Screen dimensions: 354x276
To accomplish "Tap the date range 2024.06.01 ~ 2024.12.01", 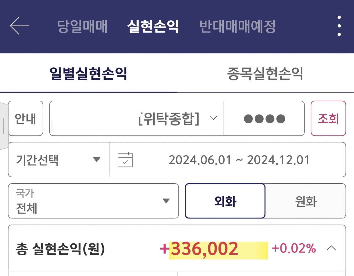I will coord(241,159).
